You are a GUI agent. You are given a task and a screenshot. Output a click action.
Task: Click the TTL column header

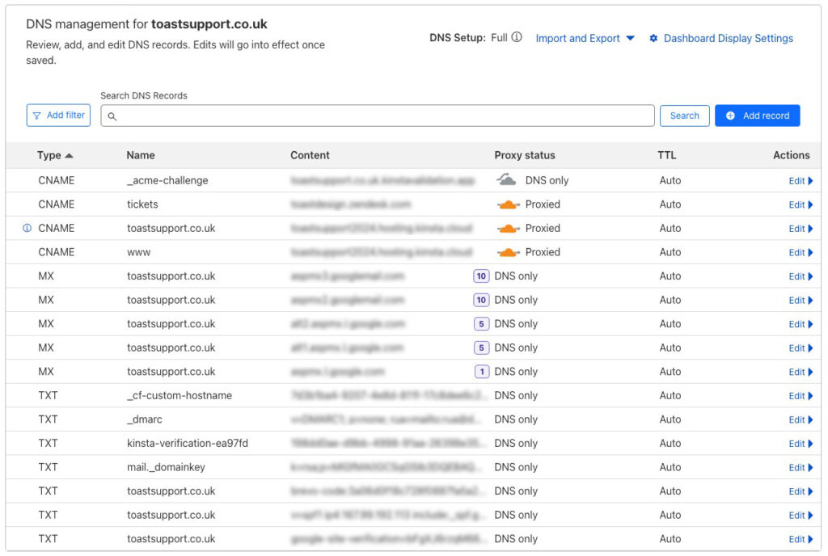[x=666, y=155]
